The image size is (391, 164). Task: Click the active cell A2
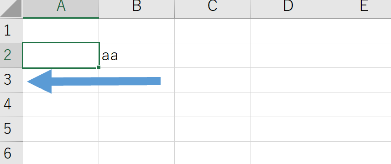point(61,55)
